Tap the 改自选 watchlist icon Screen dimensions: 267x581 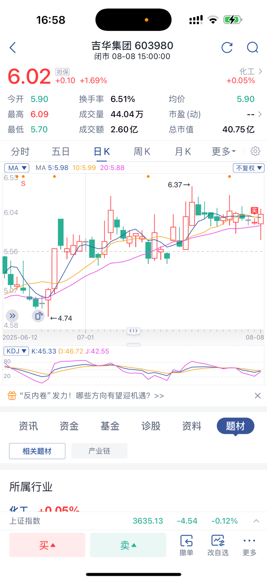pos(218,545)
